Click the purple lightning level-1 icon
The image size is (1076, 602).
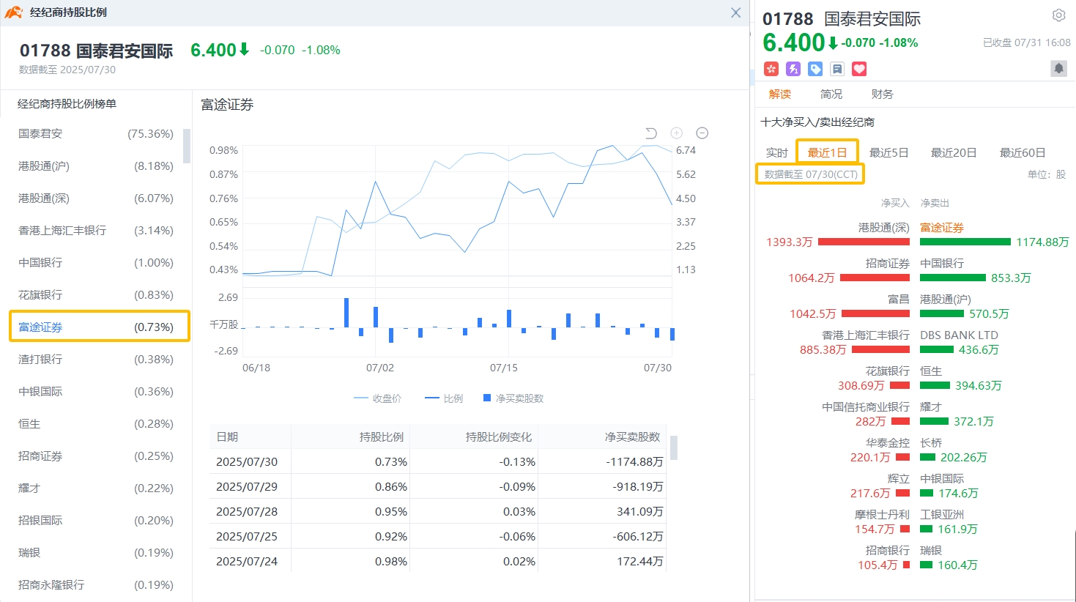[793, 69]
